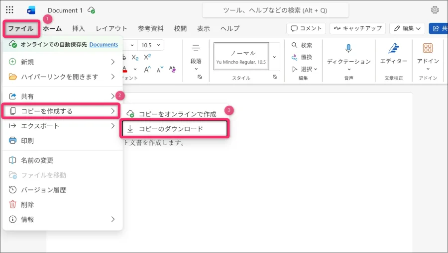The height and width of the screenshot is (253, 448).
Task: Click the Dictation microphone icon
Action: point(348,48)
